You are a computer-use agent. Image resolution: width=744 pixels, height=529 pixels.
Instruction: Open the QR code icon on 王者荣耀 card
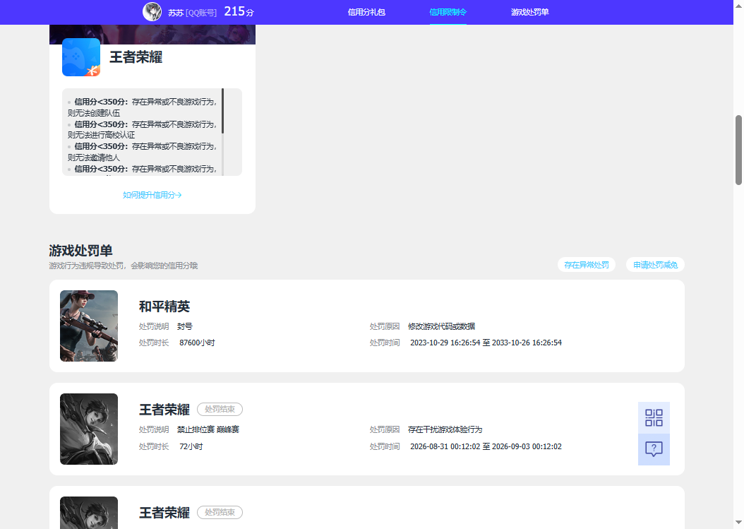pyautogui.click(x=654, y=418)
